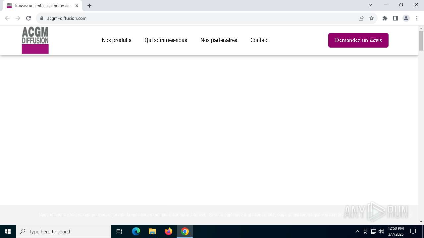This screenshot has width=424, height=238.
Task: Click scrollbar down arrow
Action: pos(421,222)
